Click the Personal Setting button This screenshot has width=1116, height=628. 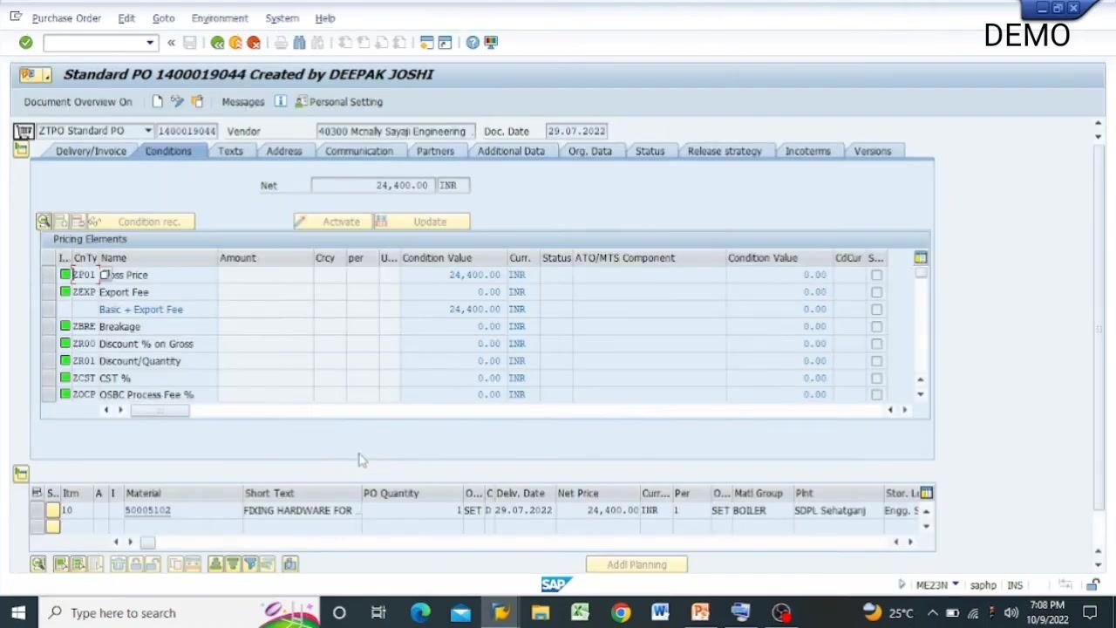pos(338,102)
